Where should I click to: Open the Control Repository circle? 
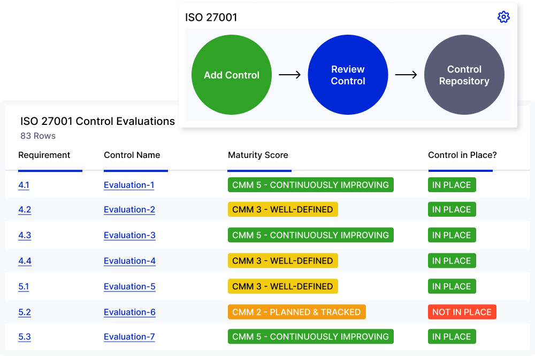464,75
